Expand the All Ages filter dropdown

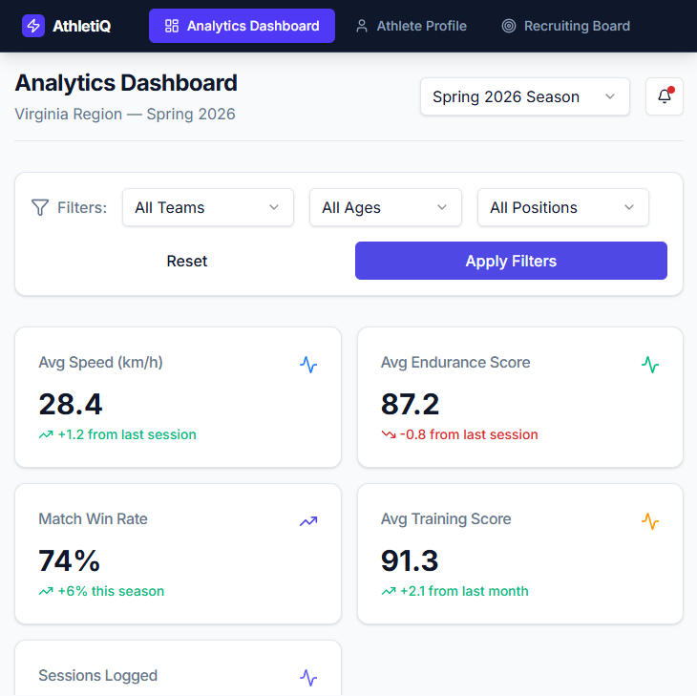tap(386, 207)
